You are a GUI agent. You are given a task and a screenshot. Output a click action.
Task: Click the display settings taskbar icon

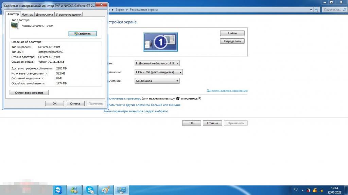point(121,190)
